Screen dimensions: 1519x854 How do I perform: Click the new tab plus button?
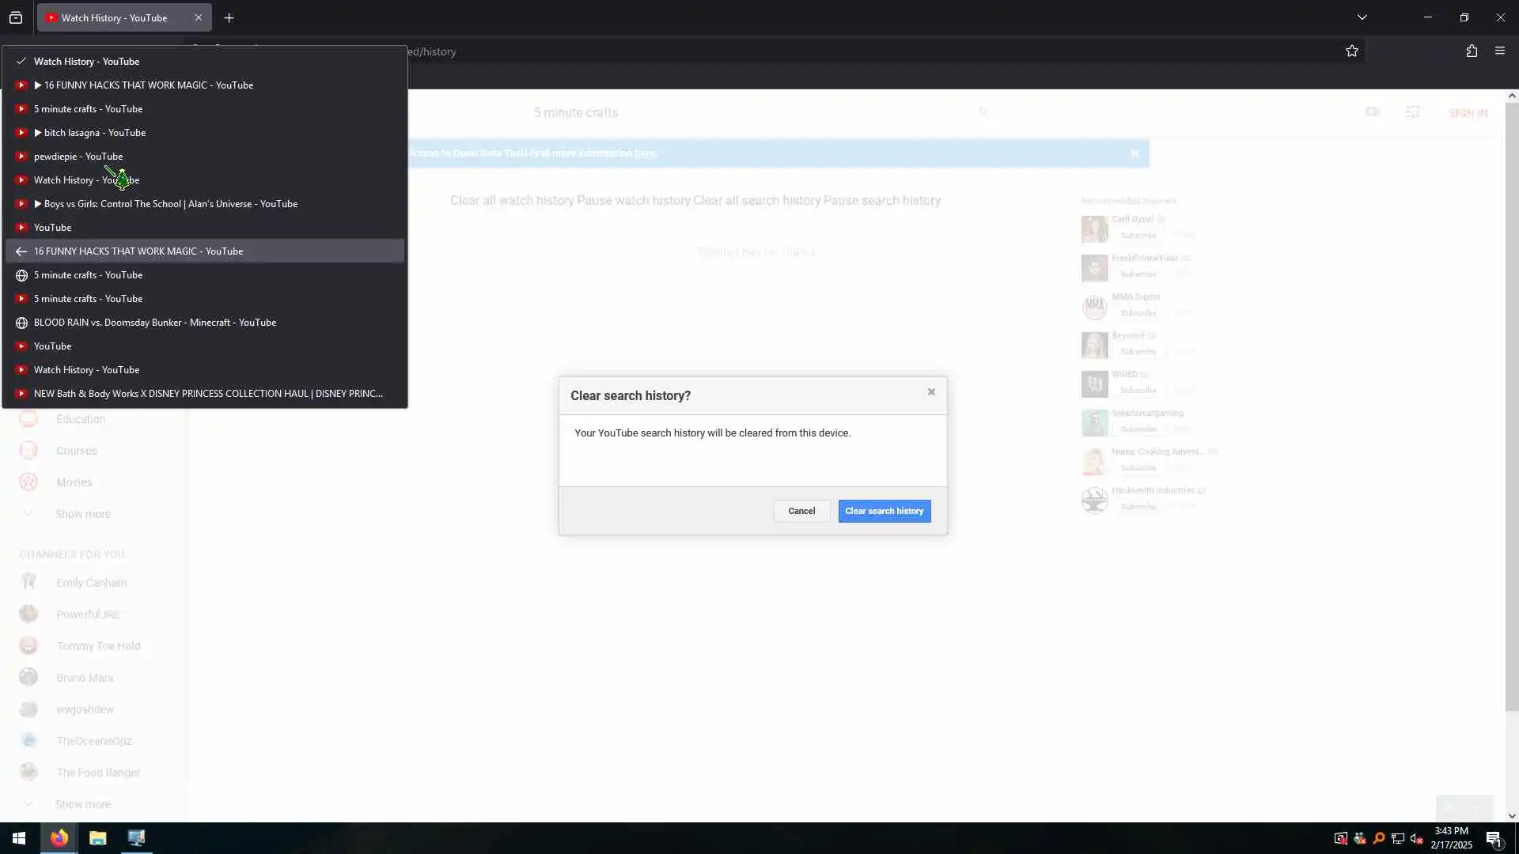[x=229, y=17]
